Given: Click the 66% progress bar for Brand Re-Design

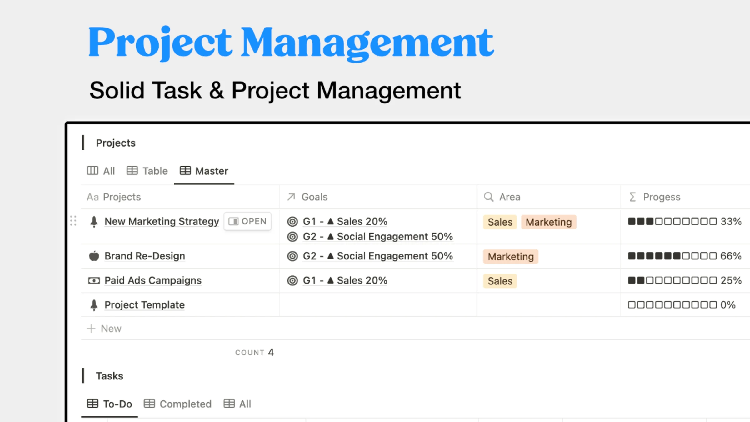Looking at the screenshot, I should [x=684, y=256].
